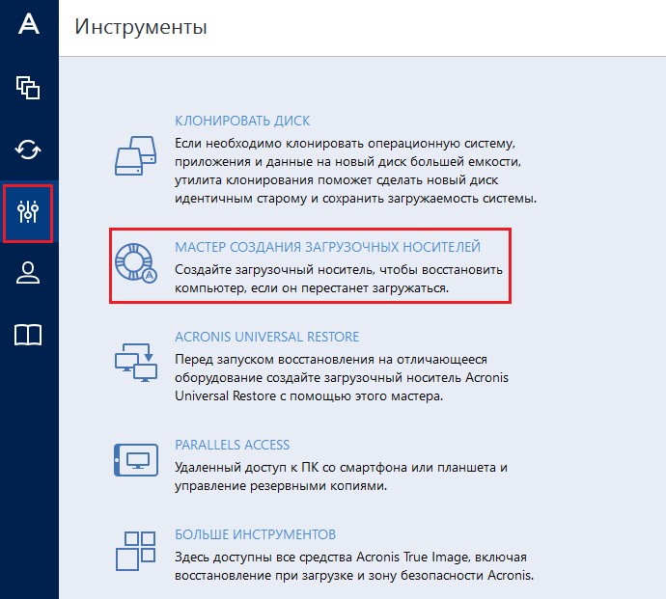
Task: Open МАСТЕР СОЗДАНИЯ ЗАГРУЗОЧНЫХ НОСИТЕЛЕЙ link
Action: 327,247
